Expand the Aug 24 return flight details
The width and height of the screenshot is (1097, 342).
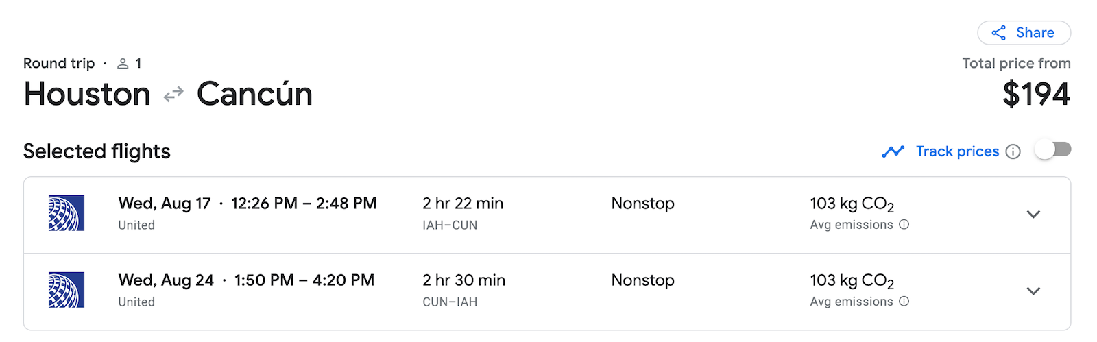click(1033, 291)
